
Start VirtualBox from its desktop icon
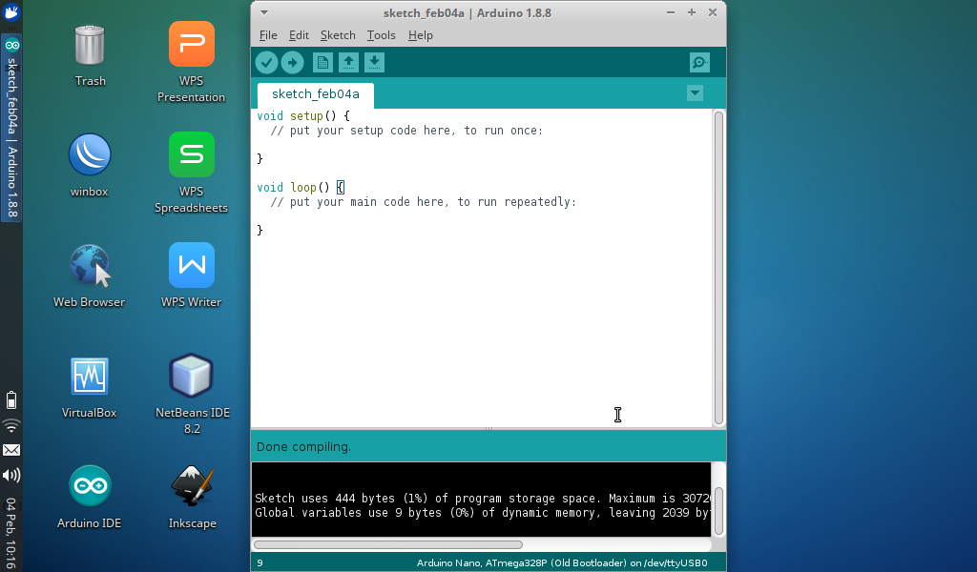90,375
